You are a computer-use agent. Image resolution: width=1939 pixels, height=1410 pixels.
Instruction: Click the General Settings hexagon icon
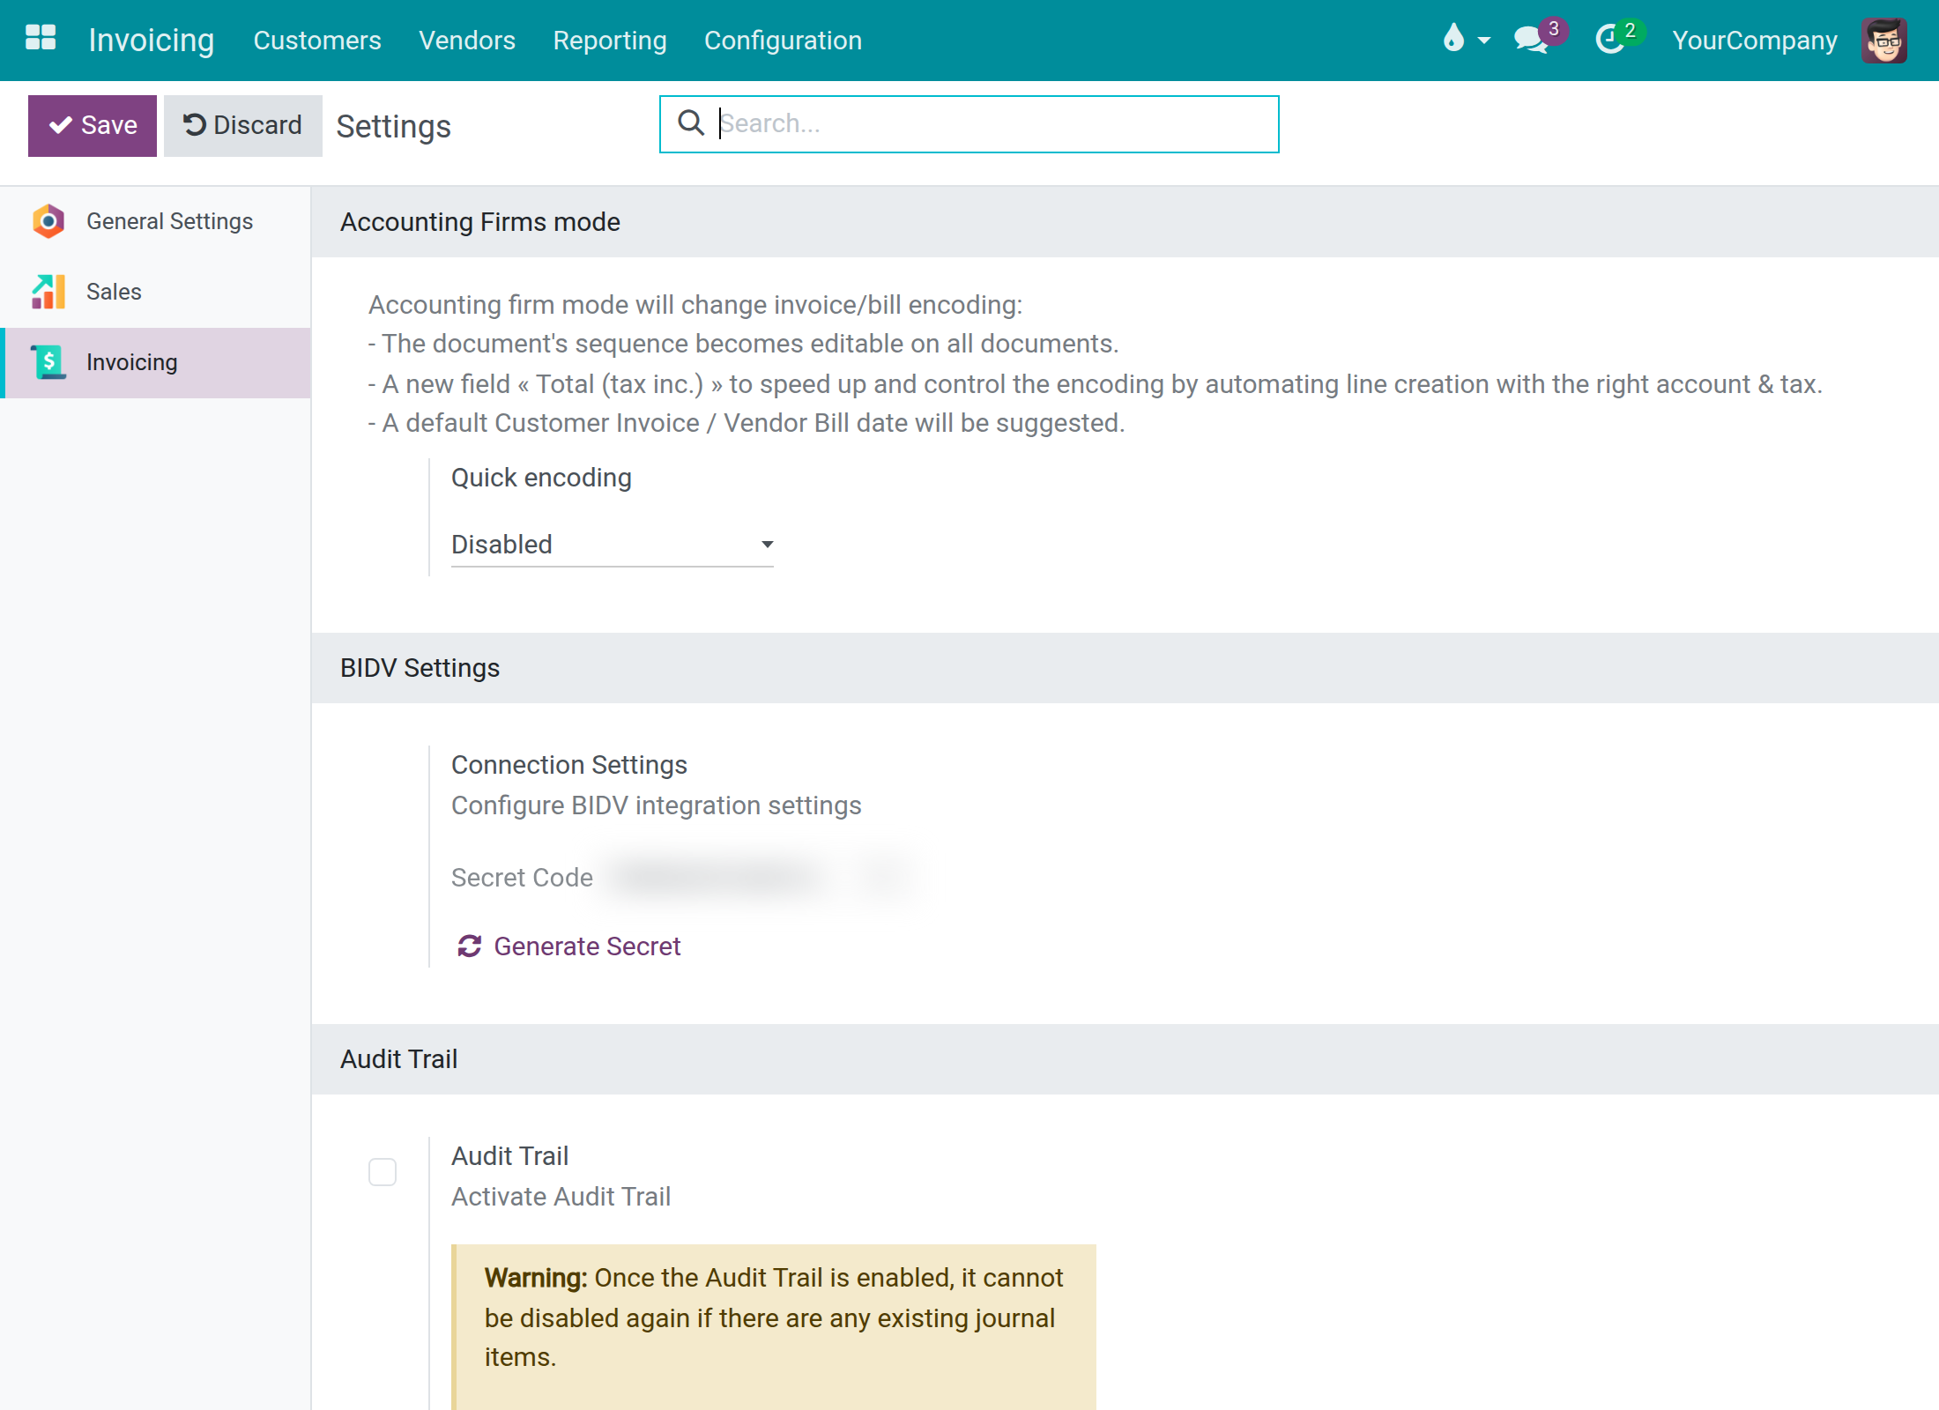coord(48,221)
